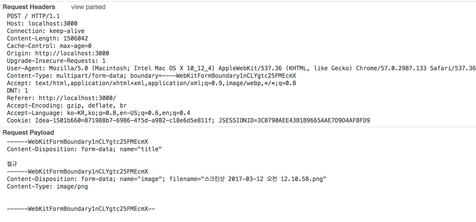Select the Accept-Language ko-KR header
This screenshot has height=222, width=476.
point(99,113)
